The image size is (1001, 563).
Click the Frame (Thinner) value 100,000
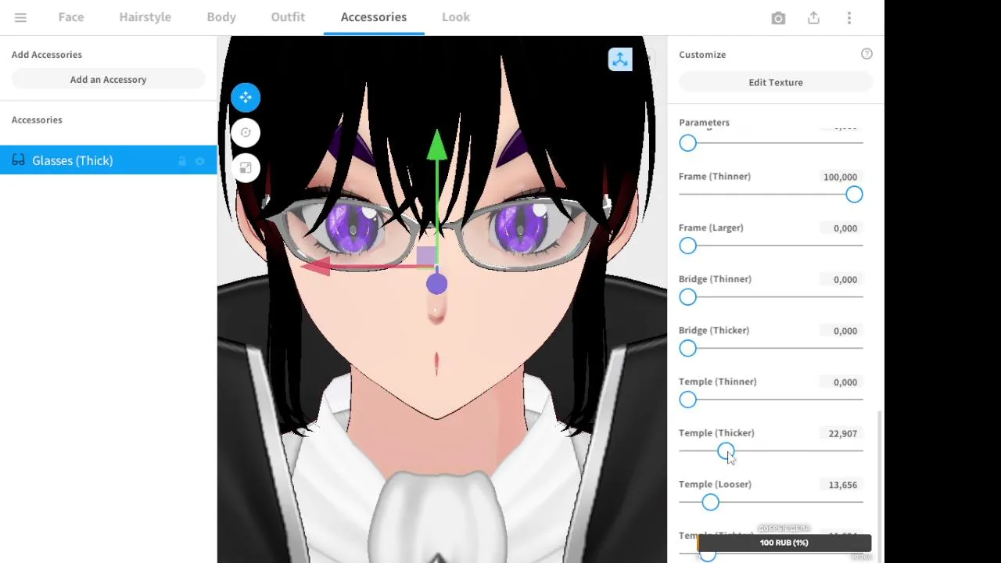pos(840,177)
